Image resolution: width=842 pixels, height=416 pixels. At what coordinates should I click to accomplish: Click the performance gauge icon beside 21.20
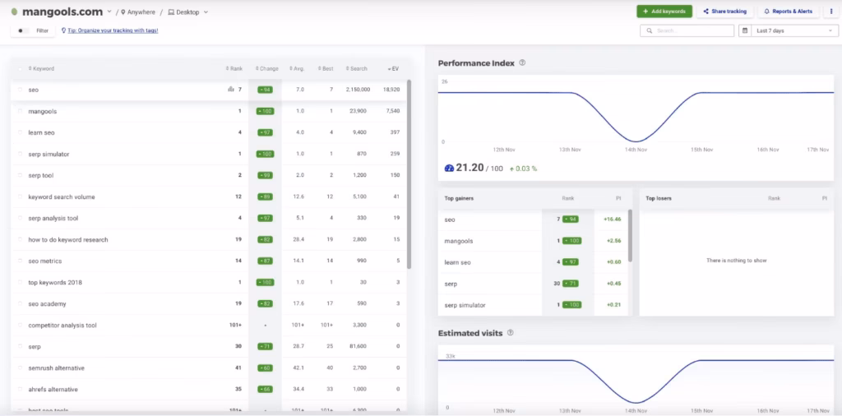click(x=448, y=168)
